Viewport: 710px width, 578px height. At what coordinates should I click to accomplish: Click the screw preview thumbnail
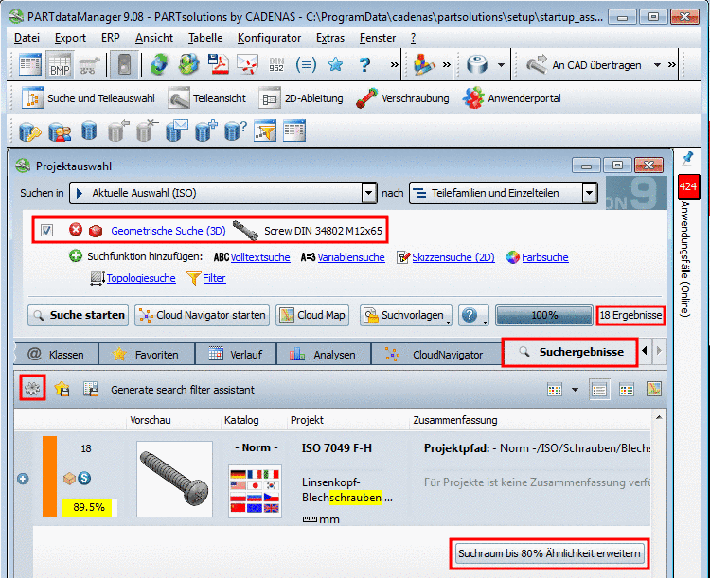tap(174, 479)
